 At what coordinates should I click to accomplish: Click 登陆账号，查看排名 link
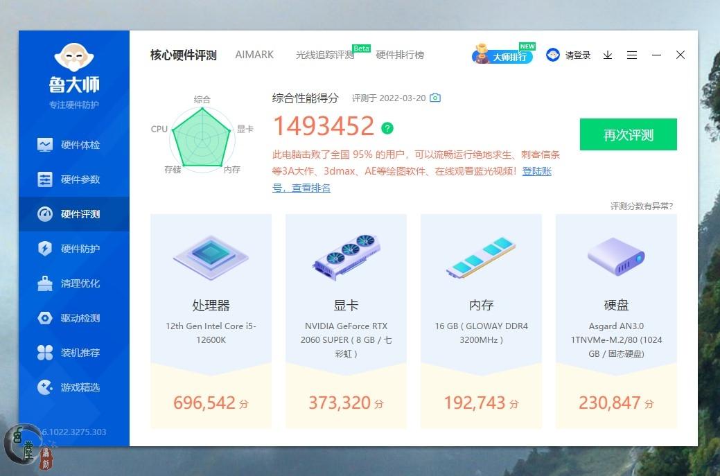412,179
